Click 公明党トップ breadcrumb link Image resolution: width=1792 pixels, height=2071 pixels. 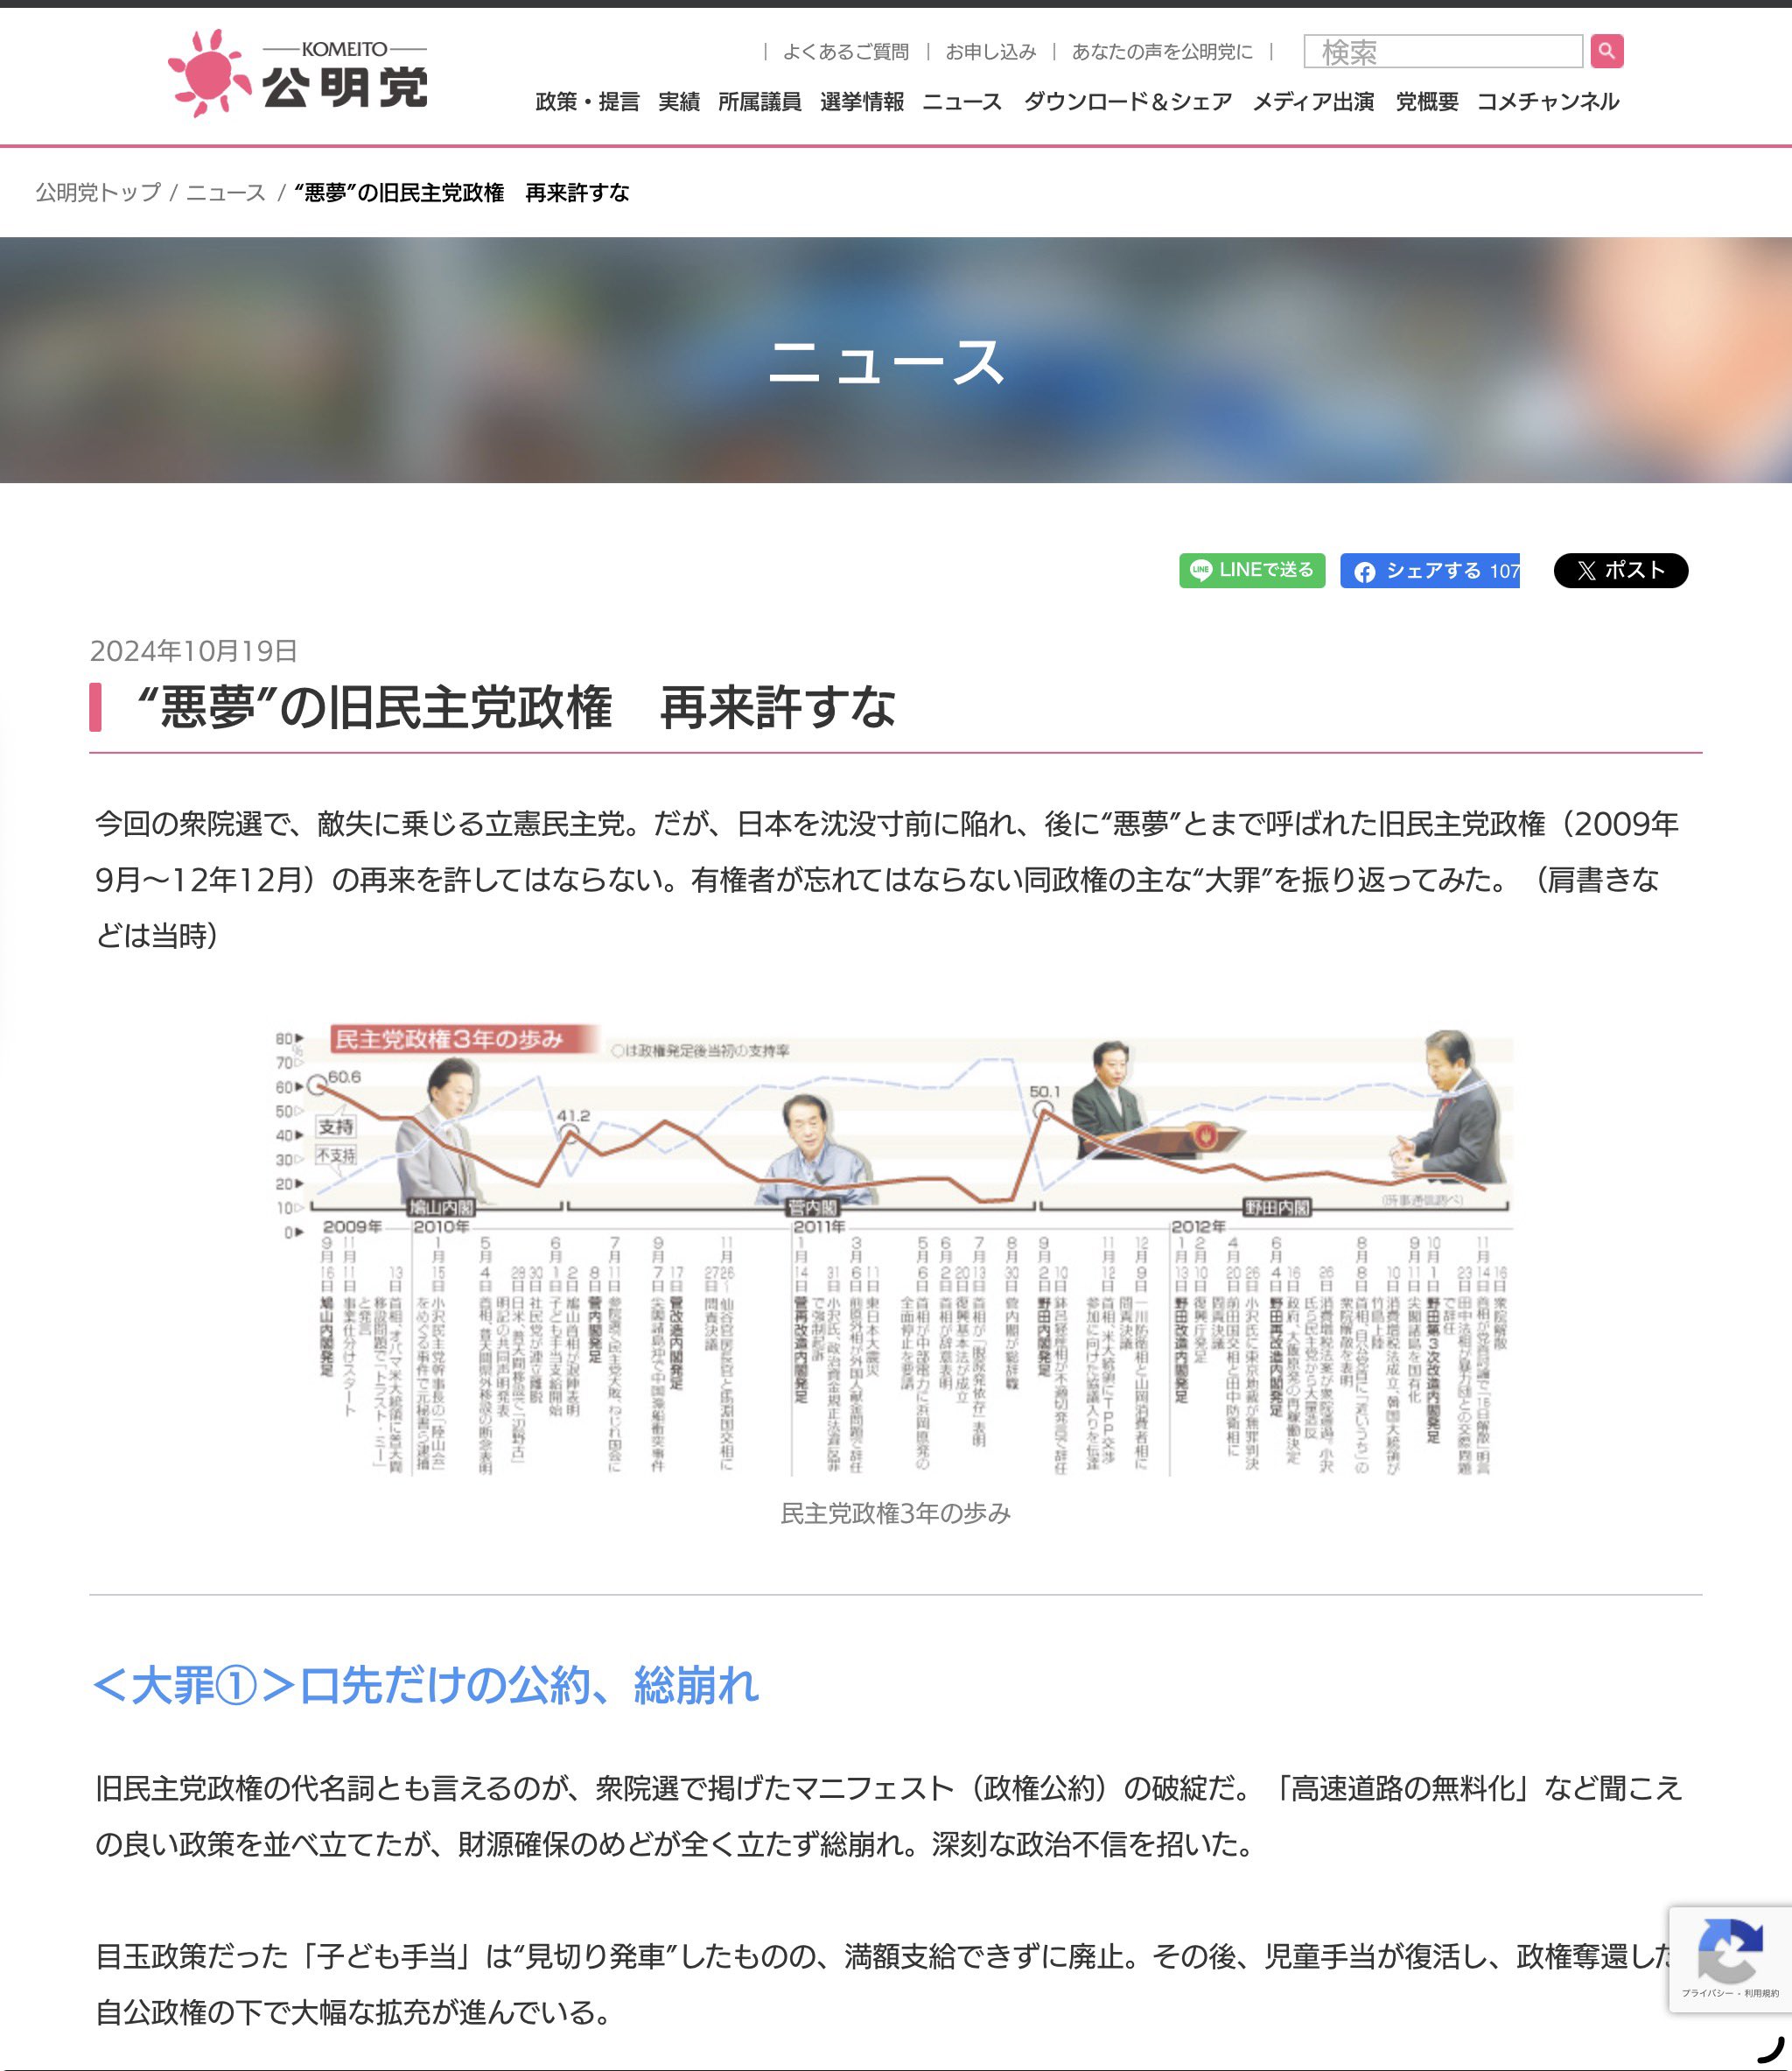point(98,193)
